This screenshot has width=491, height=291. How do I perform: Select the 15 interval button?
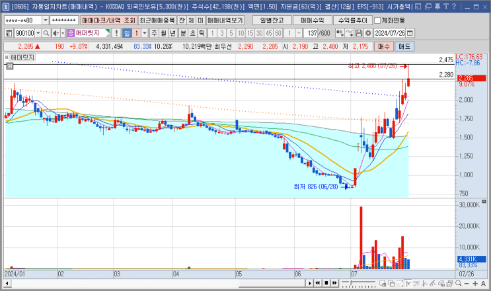coord(250,33)
